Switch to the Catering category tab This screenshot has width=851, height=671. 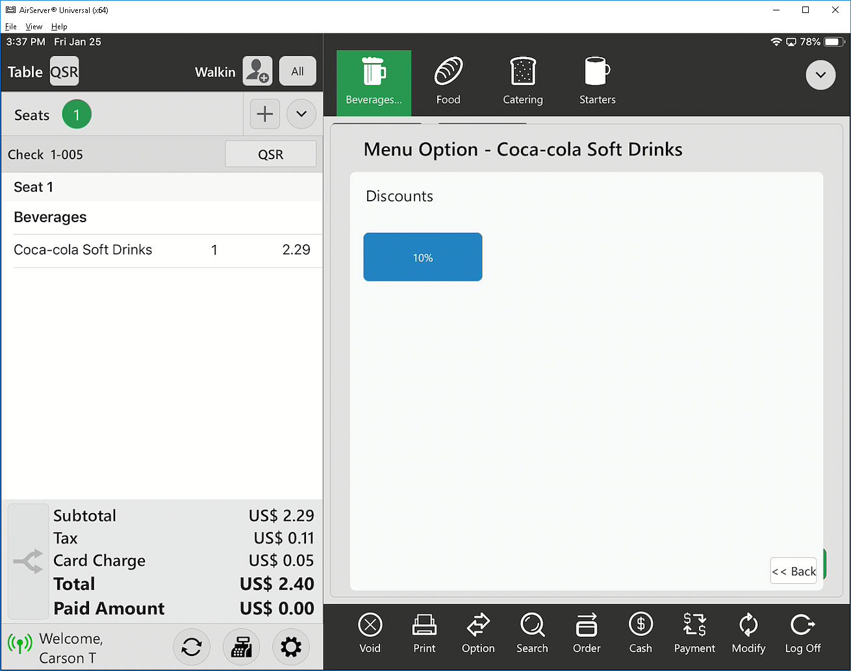point(522,82)
